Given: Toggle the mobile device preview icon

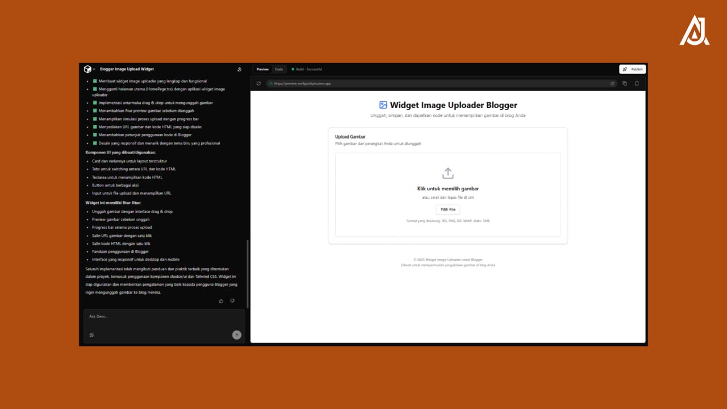Looking at the screenshot, I should click(x=637, y=84).
